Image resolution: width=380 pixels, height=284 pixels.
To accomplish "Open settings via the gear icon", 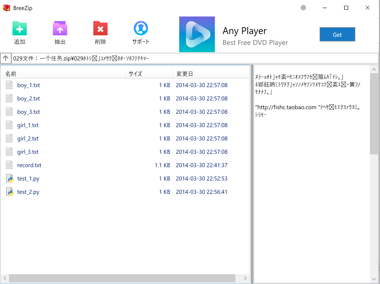I will (x=303, y=8).
